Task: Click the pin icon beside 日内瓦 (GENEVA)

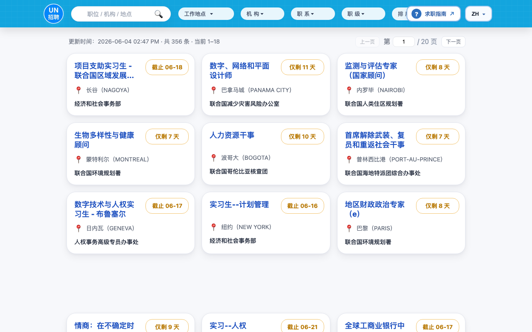Action: tap(79, 228)
